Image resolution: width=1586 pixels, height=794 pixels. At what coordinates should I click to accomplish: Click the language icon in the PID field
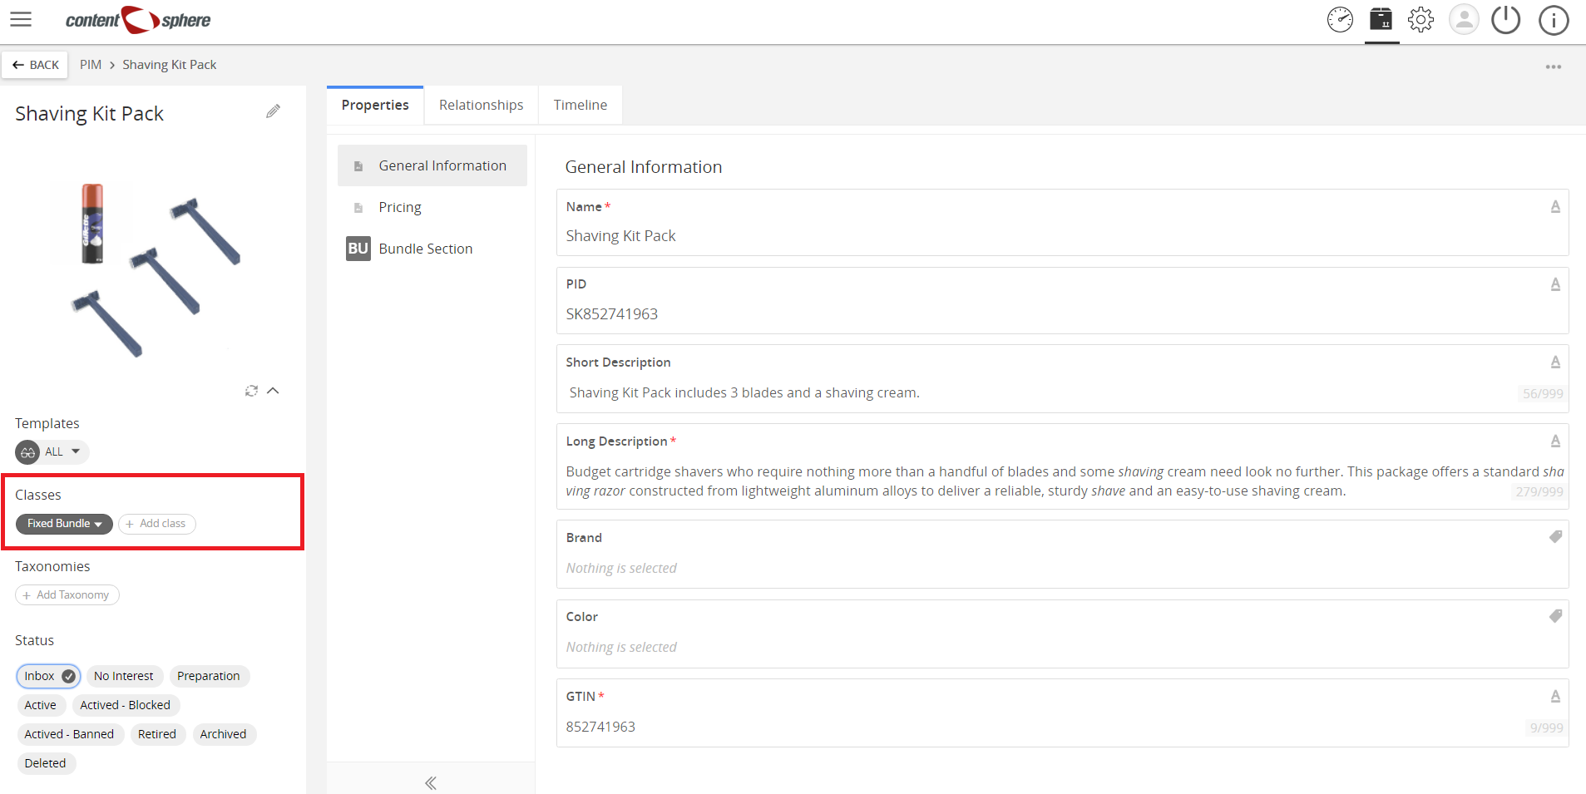click(x=1555, y=284)
